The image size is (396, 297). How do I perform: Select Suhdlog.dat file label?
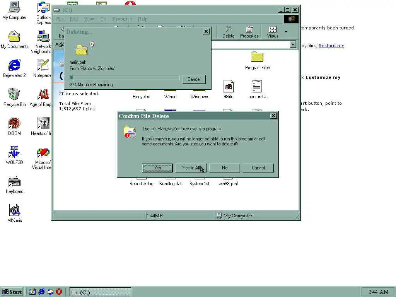[171, 184]
